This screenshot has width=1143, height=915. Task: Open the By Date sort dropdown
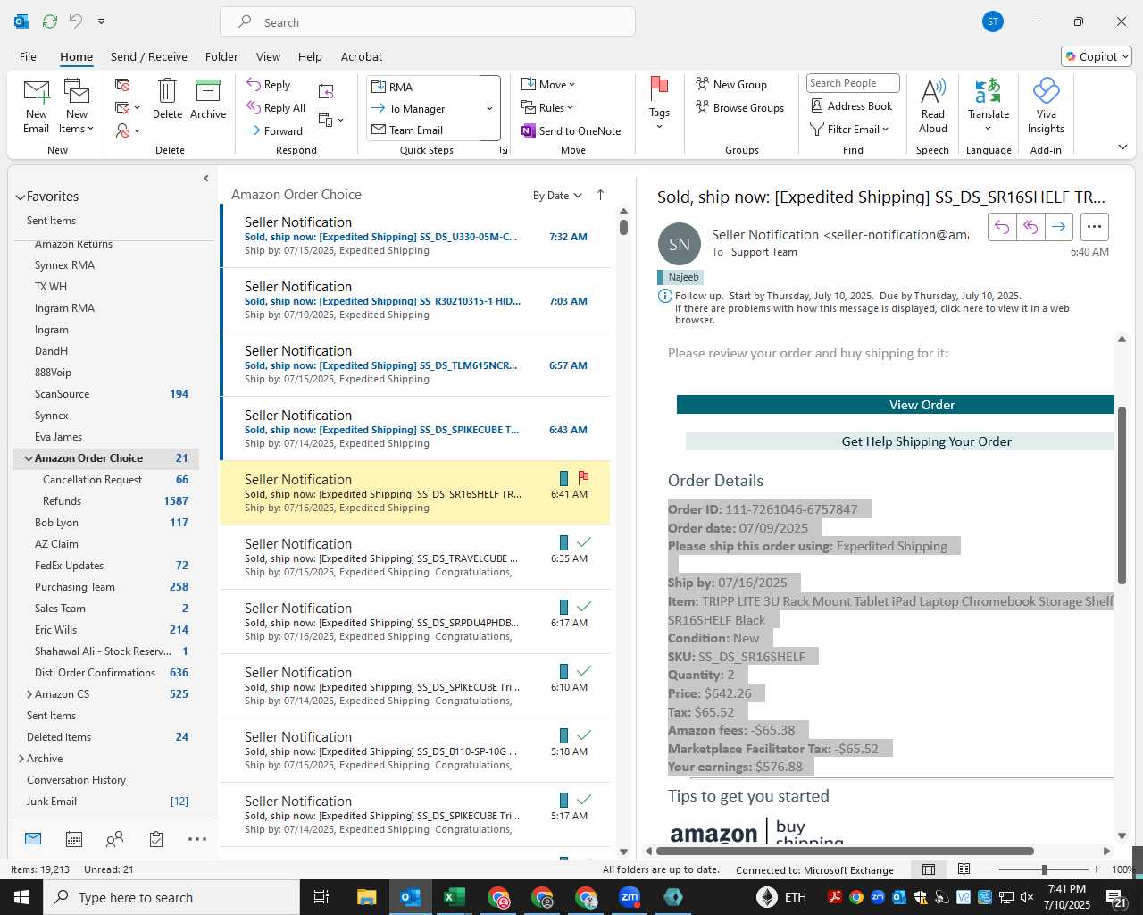pyautogui.click(x=557, y=196)
